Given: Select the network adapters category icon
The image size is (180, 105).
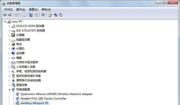Looking at the screenshot, I should pos(13,90).
